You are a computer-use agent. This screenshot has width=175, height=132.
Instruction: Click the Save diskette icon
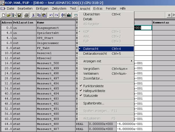19,15
